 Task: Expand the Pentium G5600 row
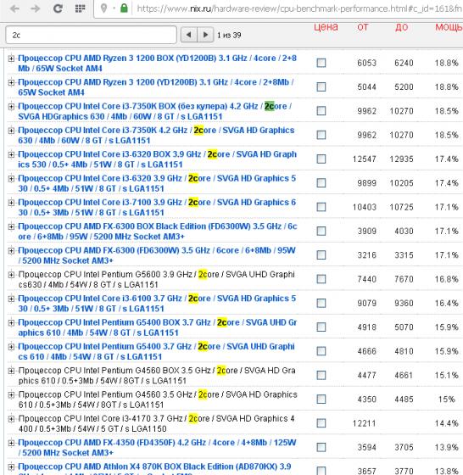click(11, 275)
